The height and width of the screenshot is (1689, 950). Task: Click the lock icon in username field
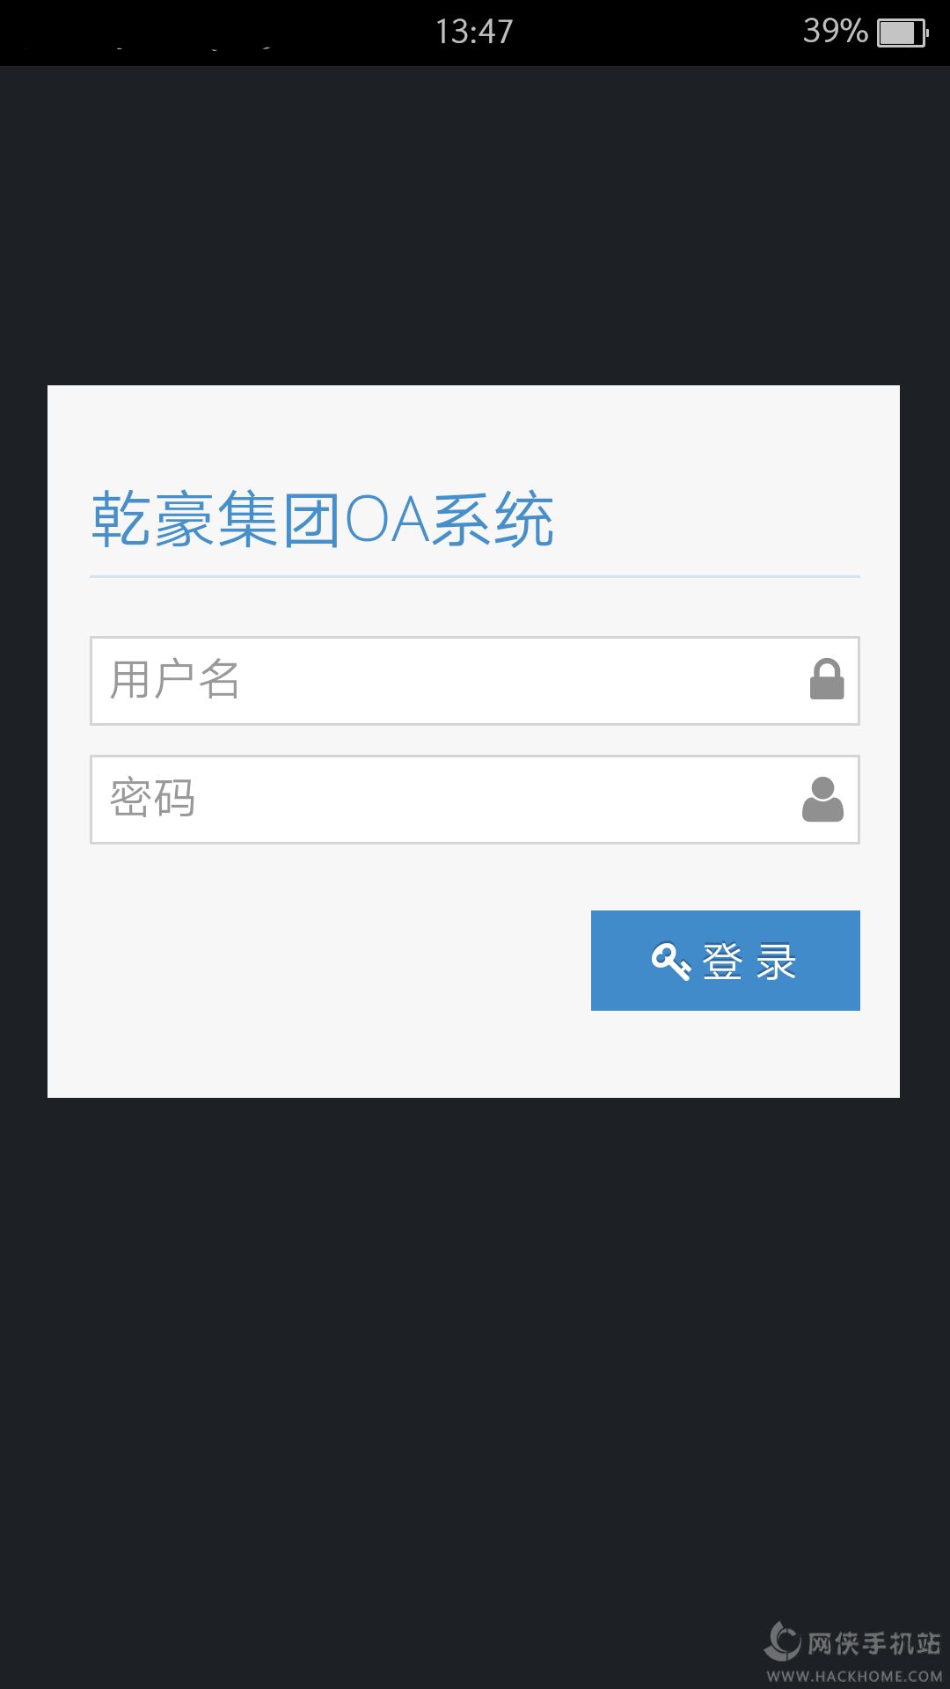coord(827,679)
